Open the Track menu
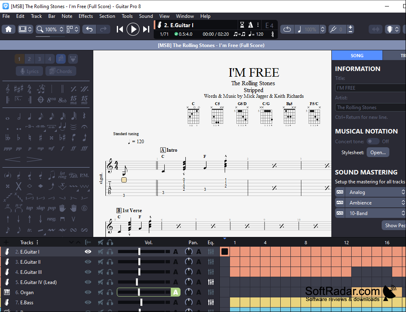Image resolution: width=406 pixels, height=312 pixels. pos(36,16)
